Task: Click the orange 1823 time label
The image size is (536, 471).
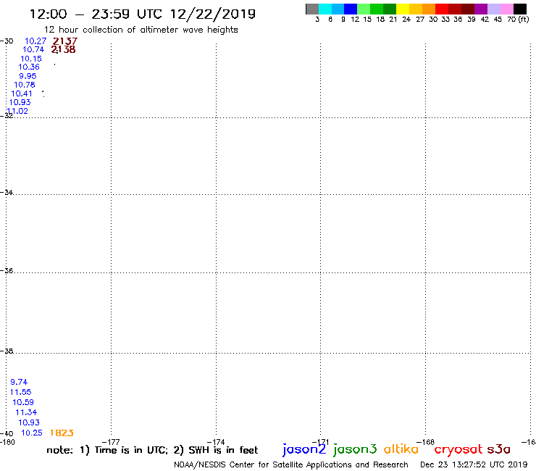Action: tap(62, 433)
